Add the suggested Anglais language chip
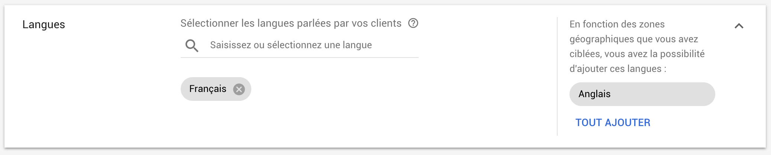Viewport: 771px width, 155px height. pyautogui.click(x=642, y=94)
